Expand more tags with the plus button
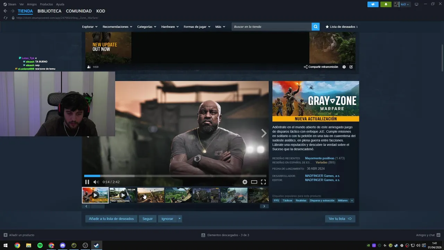 pyautogui.click(x=352, y=200)
